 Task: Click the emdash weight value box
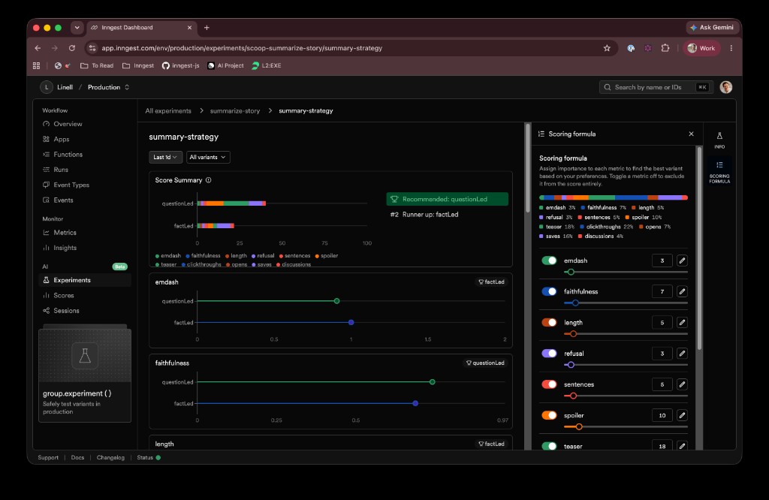click(x=662, y=261)
